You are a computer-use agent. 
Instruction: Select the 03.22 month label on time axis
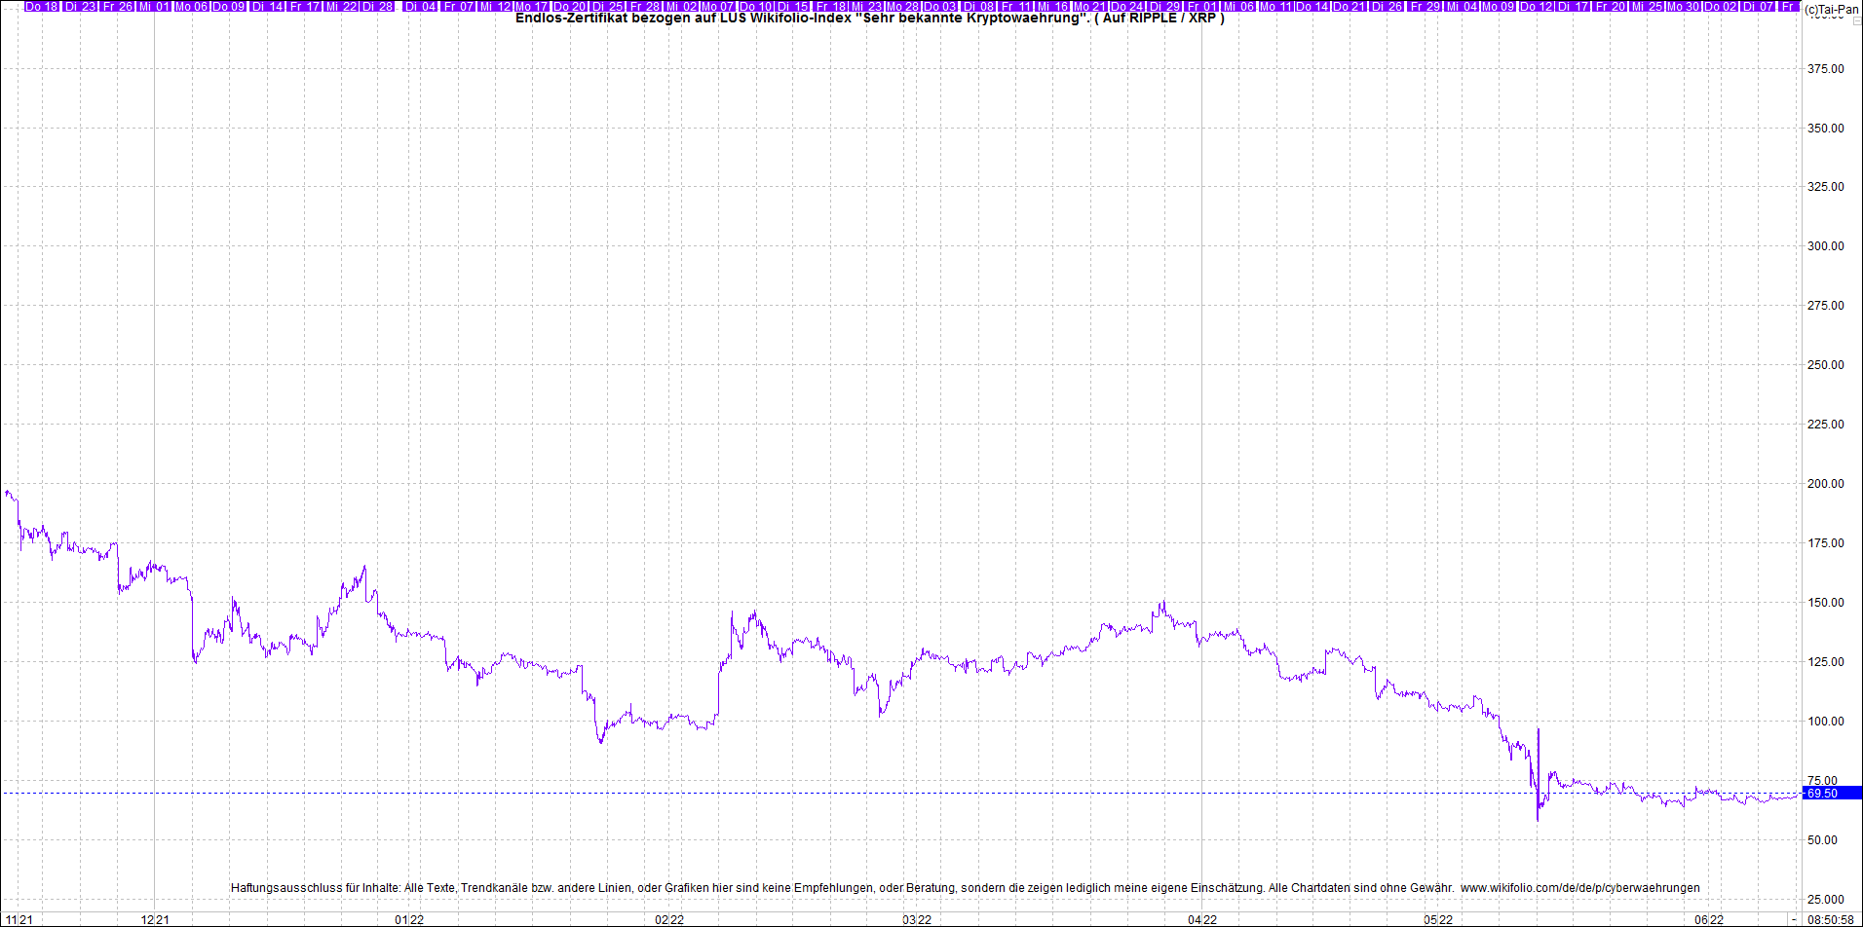tap(917, 919)
